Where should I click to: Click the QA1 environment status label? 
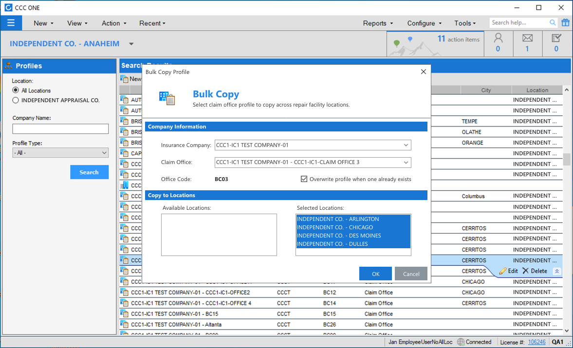pyautogui.click(x=557, y=342)
